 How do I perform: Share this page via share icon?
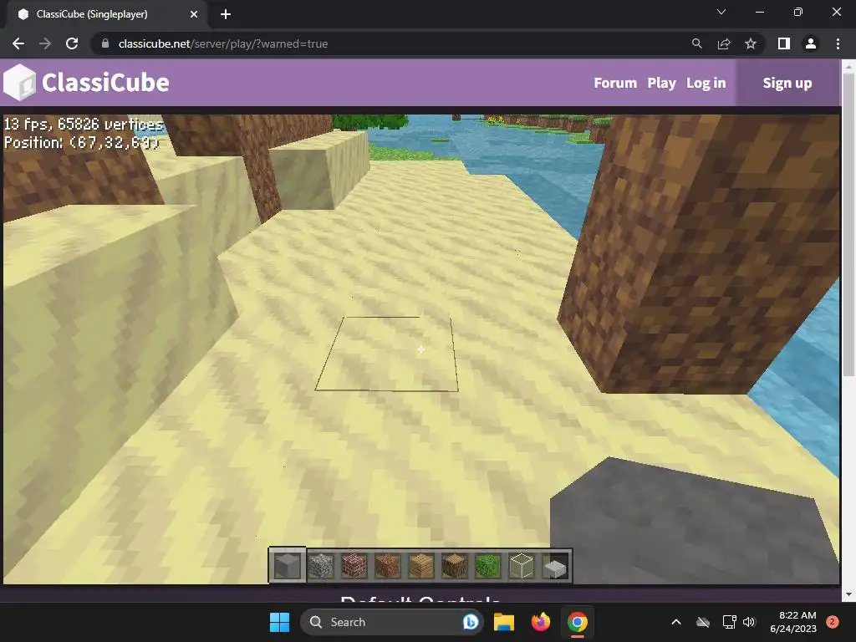(x=724, y=43)
